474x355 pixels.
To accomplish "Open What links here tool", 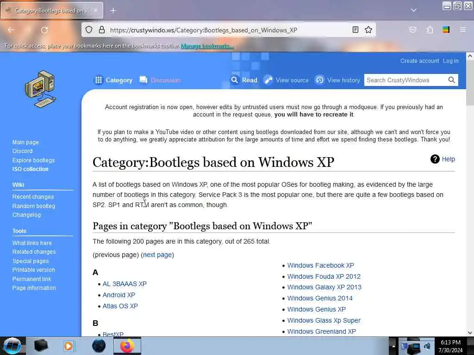I will (32, 243).
